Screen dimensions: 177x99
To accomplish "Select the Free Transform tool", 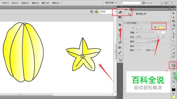I will pos(174,21).
